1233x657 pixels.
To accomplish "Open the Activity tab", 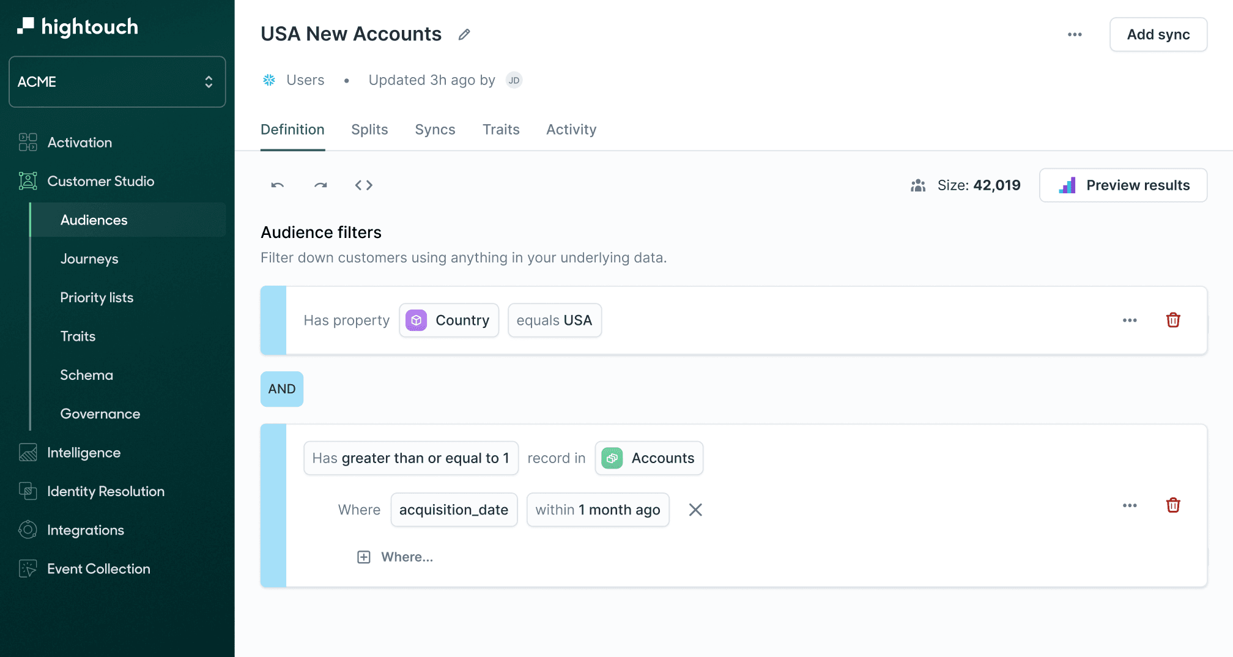I will point(571,130).
